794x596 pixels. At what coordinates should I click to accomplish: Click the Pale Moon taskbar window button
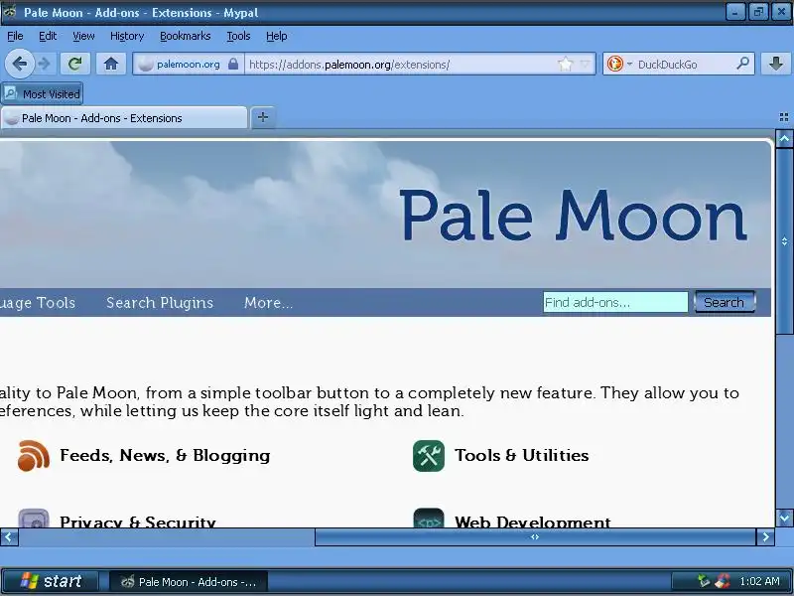pos(189,582)
